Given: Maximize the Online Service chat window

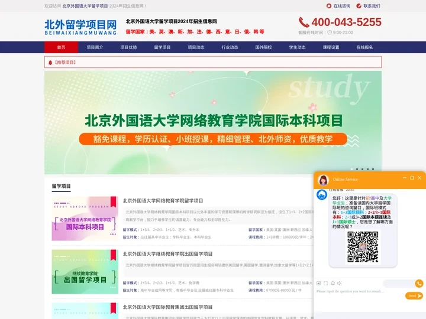Looking at the screenshot, I should 412,178.
